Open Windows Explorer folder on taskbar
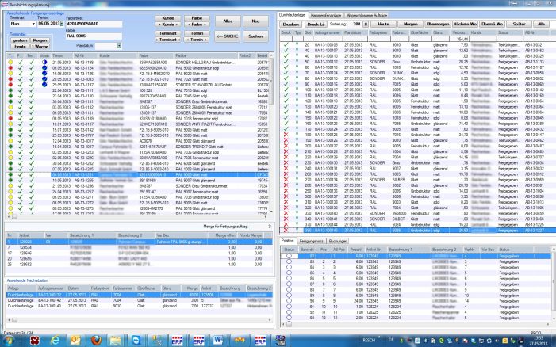556x347 pixels. point(116,341)
